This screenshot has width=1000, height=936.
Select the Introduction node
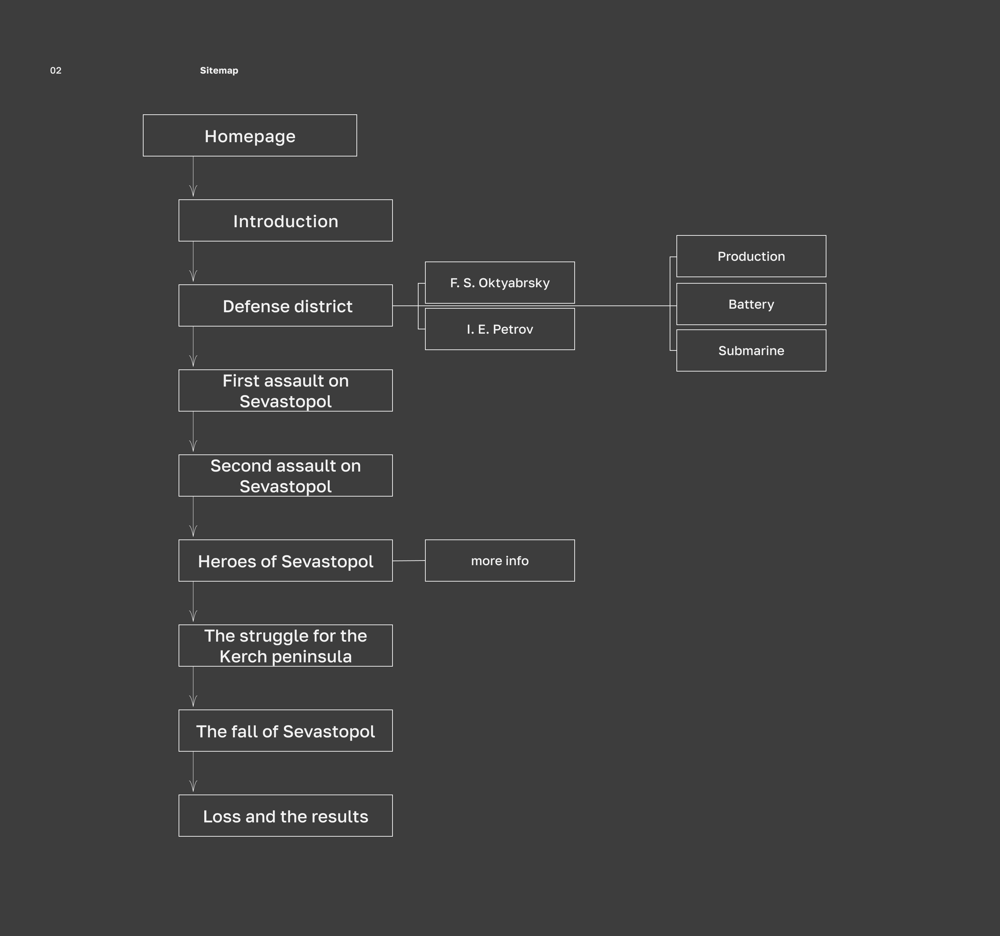(285, 220)
